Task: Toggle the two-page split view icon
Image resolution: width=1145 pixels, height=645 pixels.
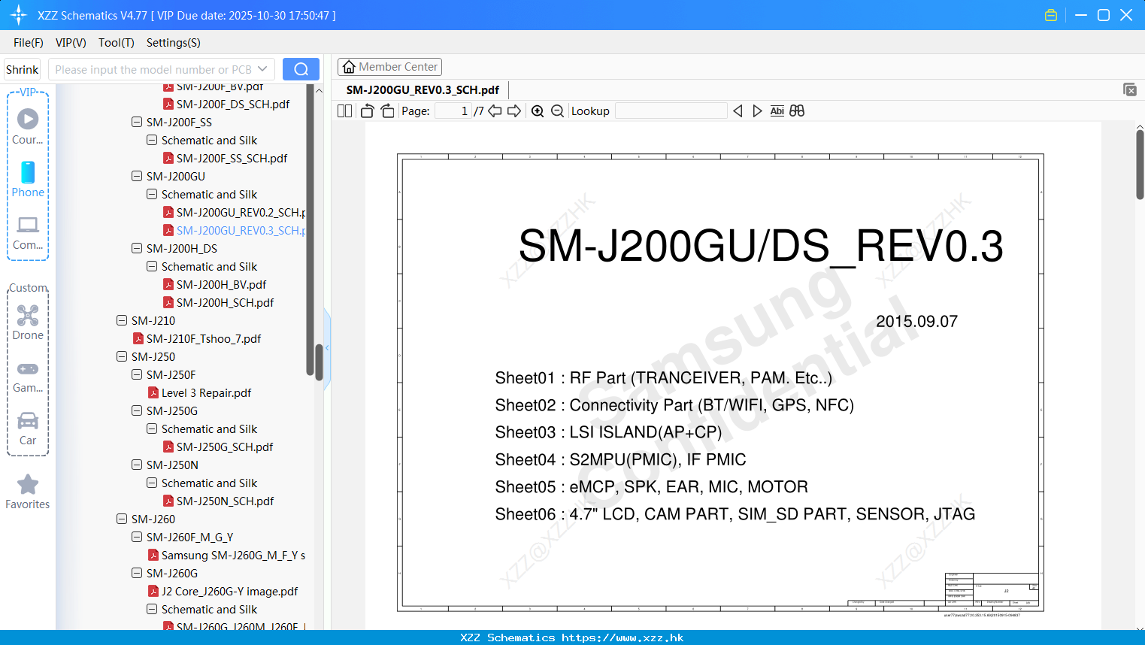Action: (x=344, y=111)
